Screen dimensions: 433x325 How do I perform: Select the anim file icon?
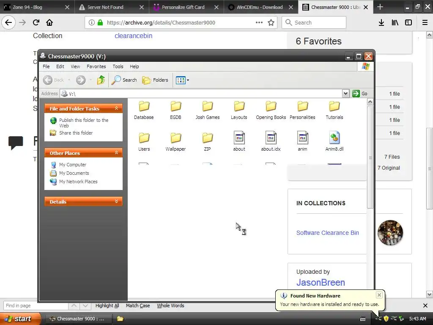303,138
